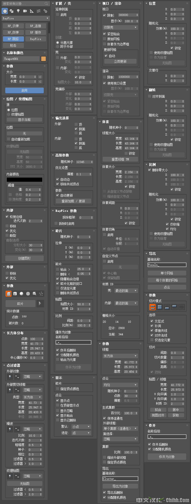Click the Cameras category icon
The image size is (191, 504).
25,11
